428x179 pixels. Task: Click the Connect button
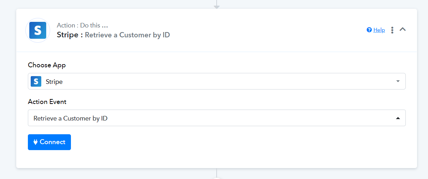pos(49,142)
